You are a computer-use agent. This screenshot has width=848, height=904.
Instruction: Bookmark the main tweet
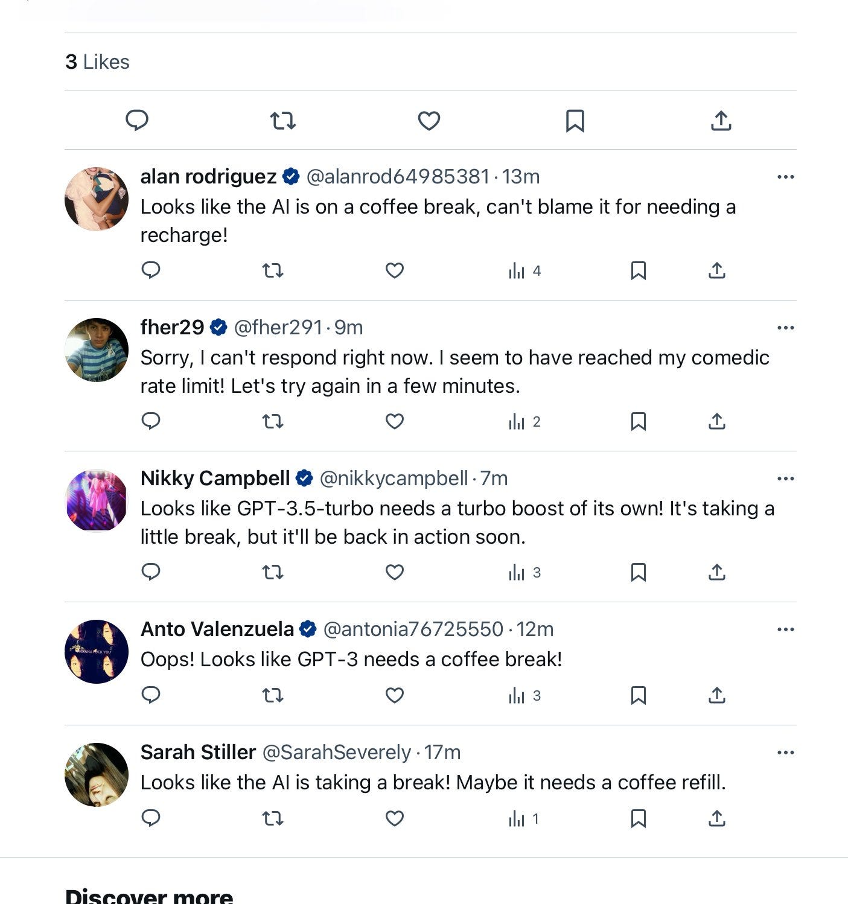[575, 121]
